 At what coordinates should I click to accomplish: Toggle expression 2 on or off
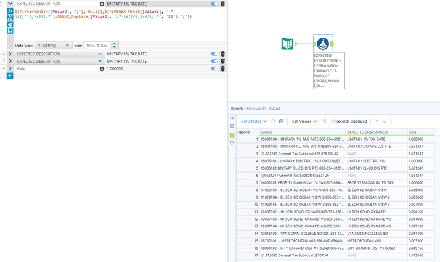[214, 54]
